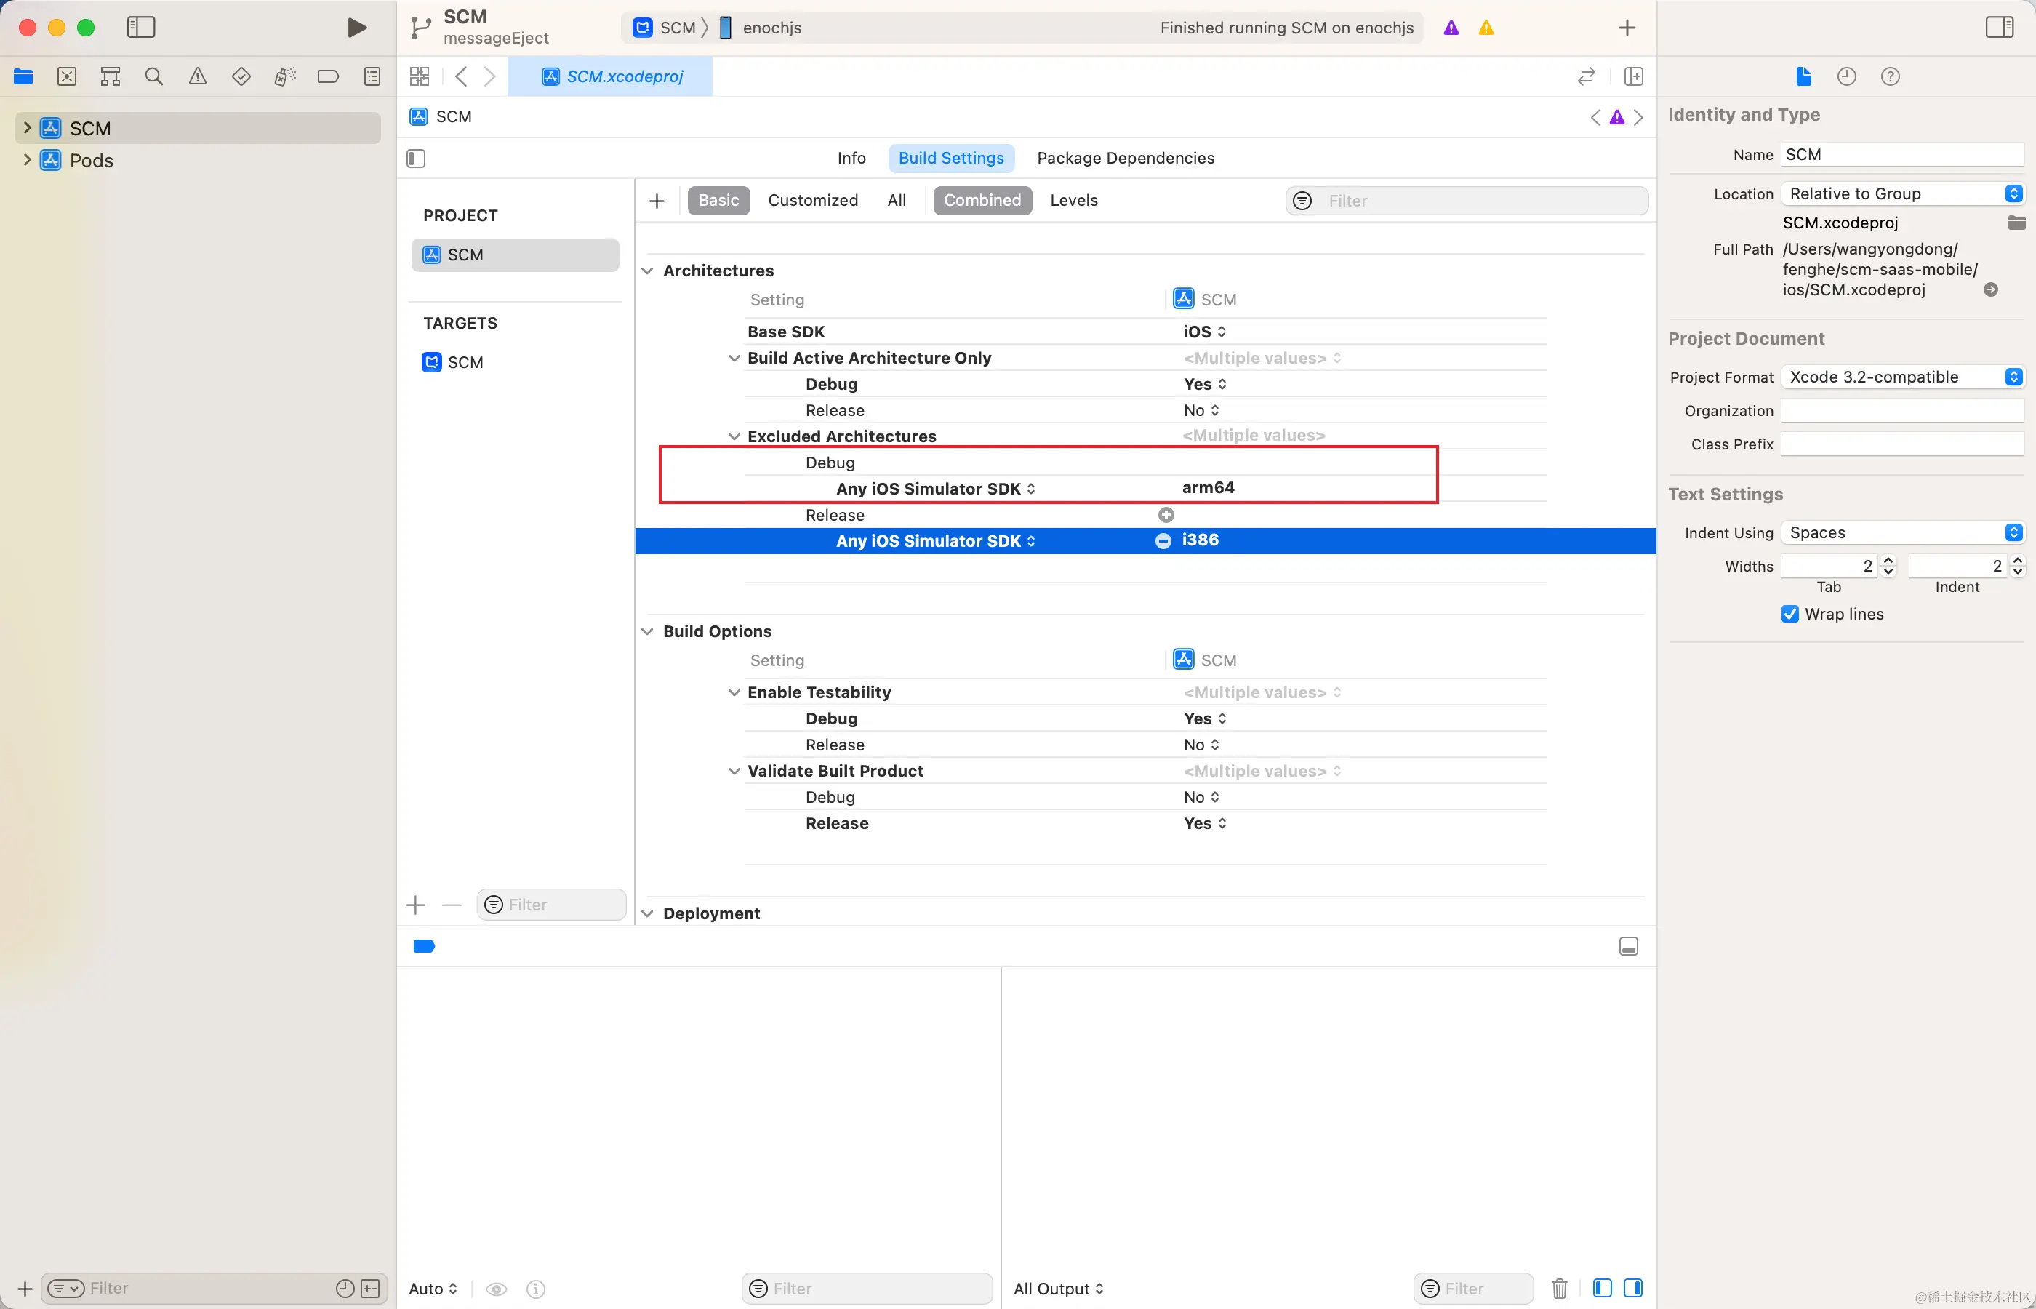Click the Run play button
This screenshot has width=2036, height=1309.
[357, 27]
